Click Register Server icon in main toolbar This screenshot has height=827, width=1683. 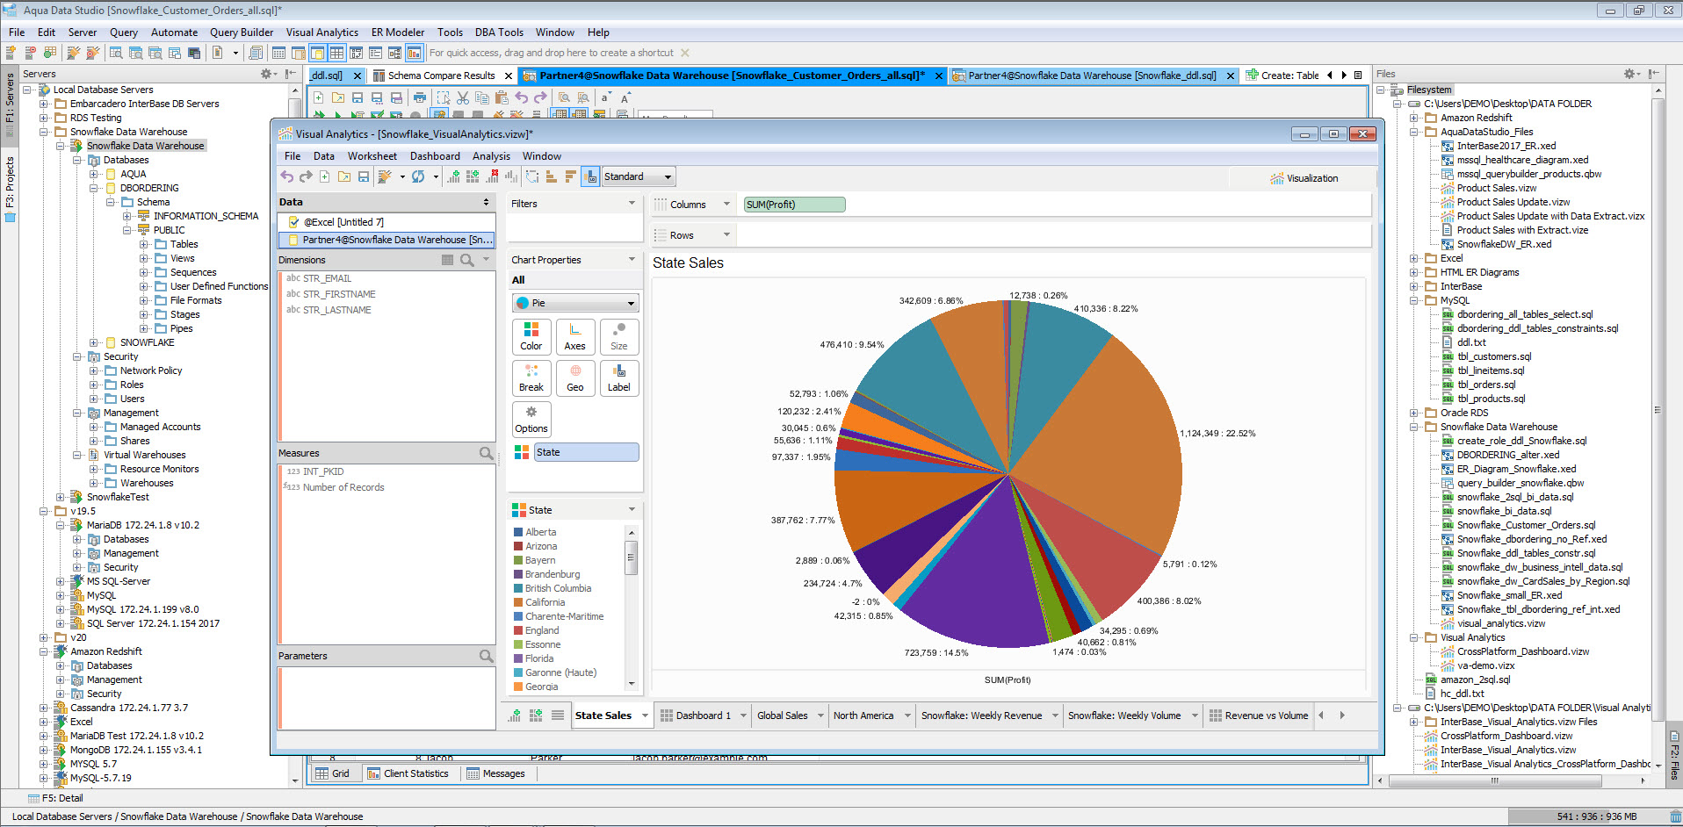11,53
